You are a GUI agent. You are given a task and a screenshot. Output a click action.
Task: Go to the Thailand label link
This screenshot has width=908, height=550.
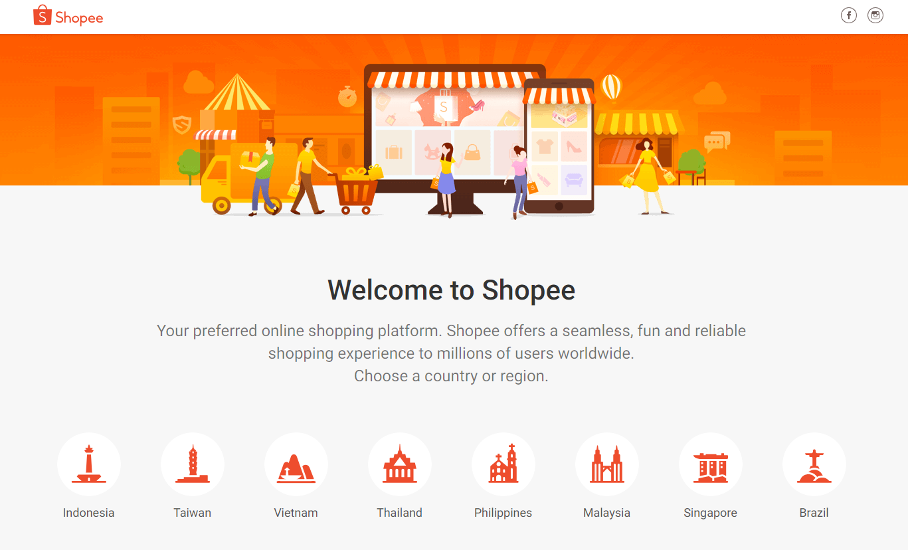tap(400, 513)
